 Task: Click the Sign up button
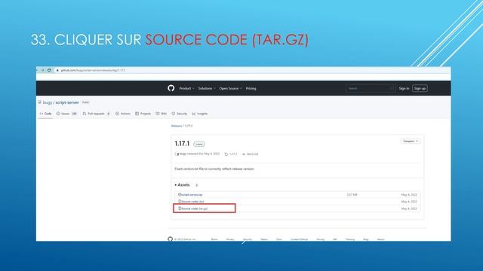pyautogui.click(x=420, y=89)
